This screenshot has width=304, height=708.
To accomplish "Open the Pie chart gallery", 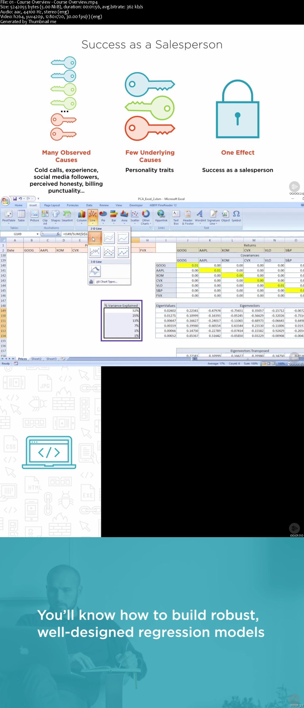I will pyautogui.click(x=103, y=217).
